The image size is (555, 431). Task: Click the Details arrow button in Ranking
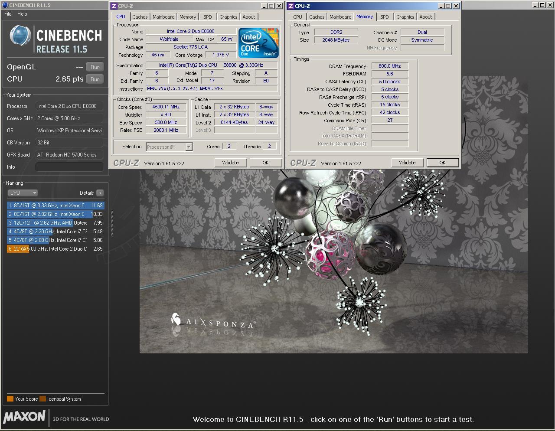[x=100, y=193]
